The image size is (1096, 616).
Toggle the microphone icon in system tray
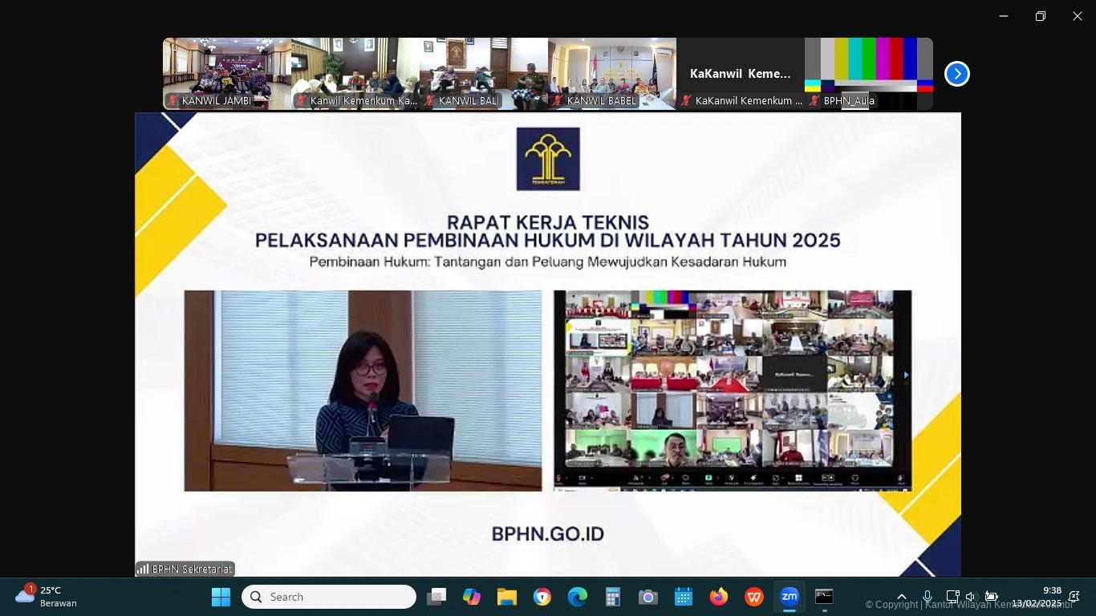[x=928, y=597]
